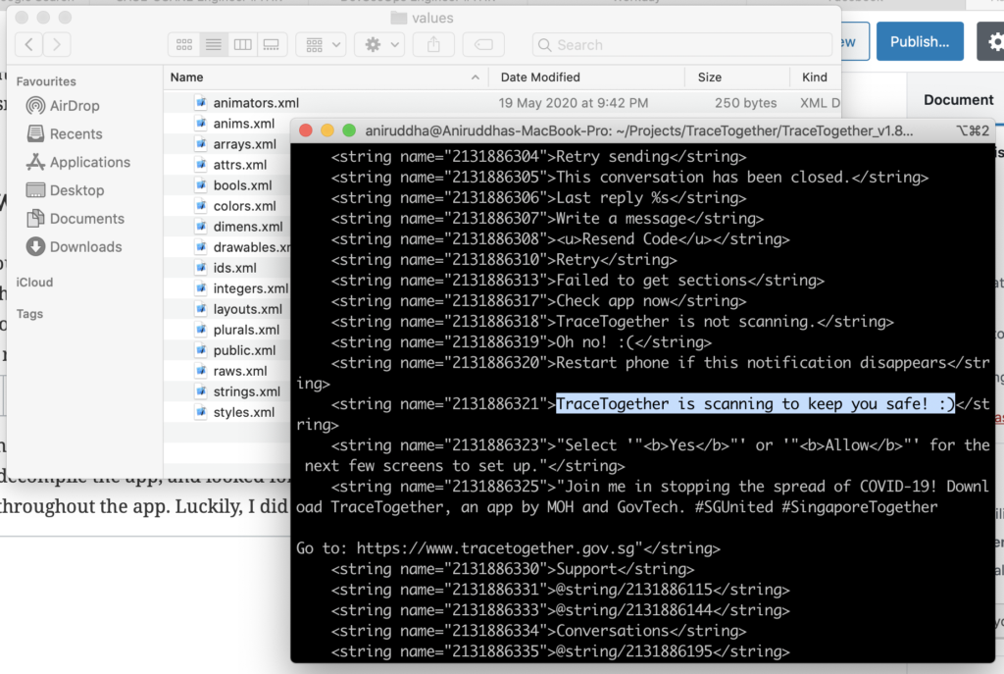The image size is (1004, 674).
Task: Click the Share toolbar icon
Action: tap(433, 44)
